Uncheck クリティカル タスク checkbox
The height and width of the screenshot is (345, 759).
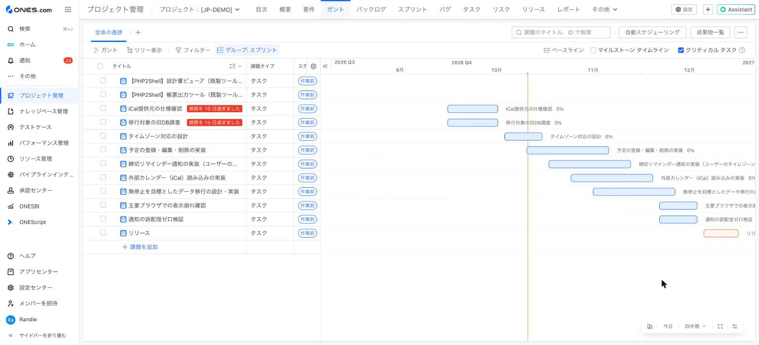pyautogui.click(x=681, y=50)
